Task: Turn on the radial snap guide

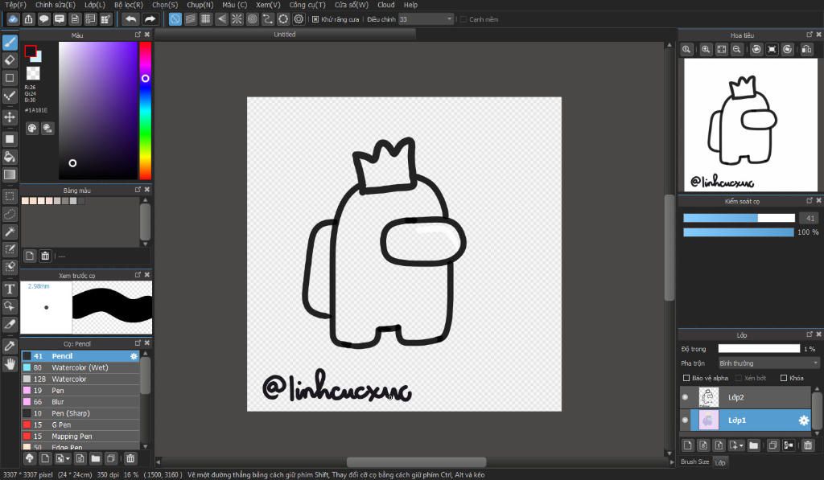Action: [x=237, y=19]
